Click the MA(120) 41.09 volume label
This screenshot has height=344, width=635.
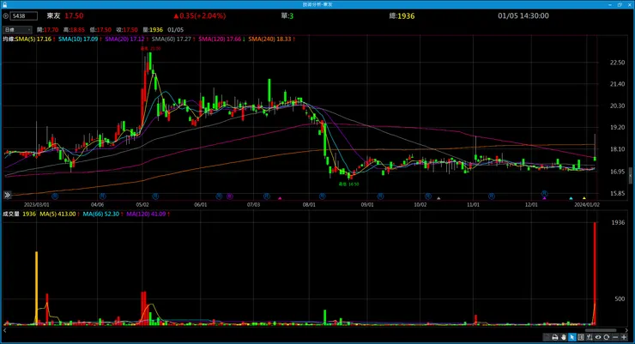pyautogui.click(x=146, y=214)
